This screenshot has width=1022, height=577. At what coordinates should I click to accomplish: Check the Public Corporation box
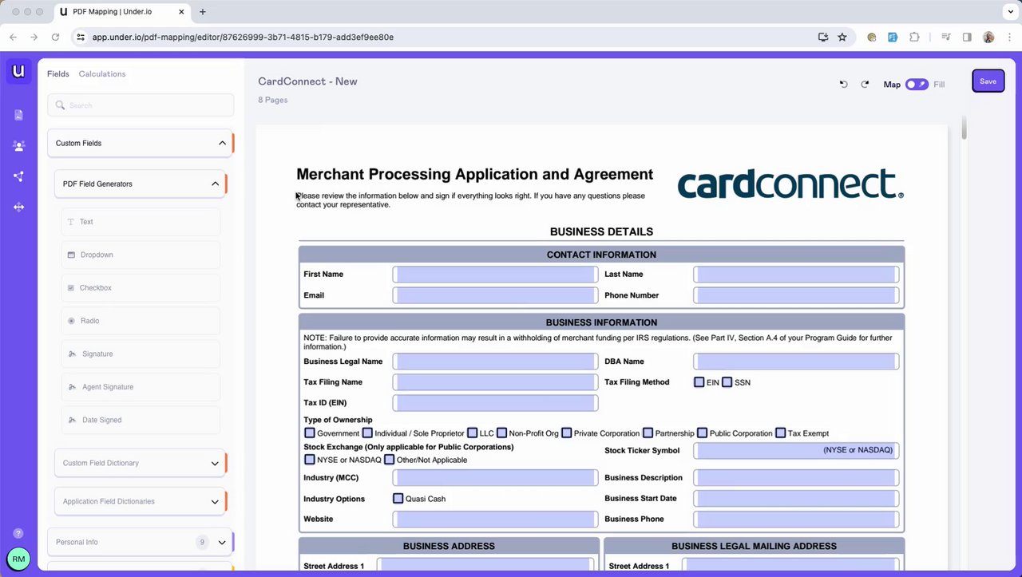702,433
